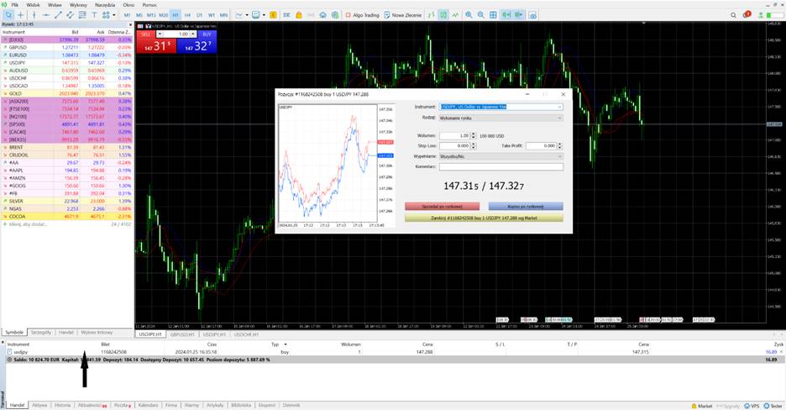
Task: Open the Plik menu
Action: pyautogui.click(x=15, y=4)
